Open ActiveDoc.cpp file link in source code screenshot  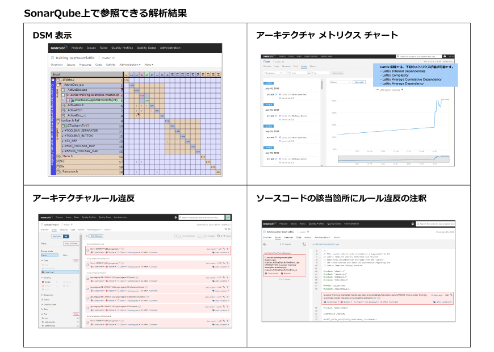(326, 244)
